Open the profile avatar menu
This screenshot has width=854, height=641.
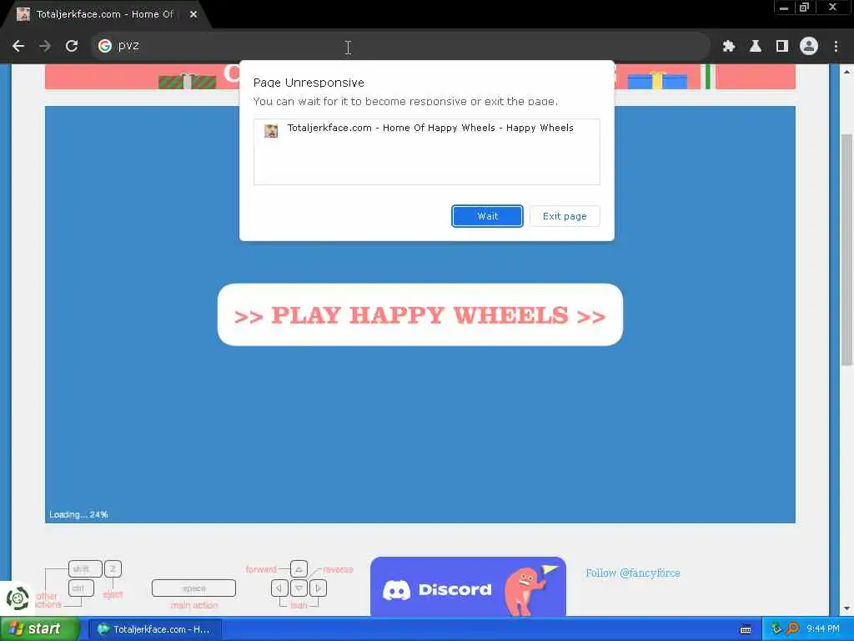tap(809, 47)
